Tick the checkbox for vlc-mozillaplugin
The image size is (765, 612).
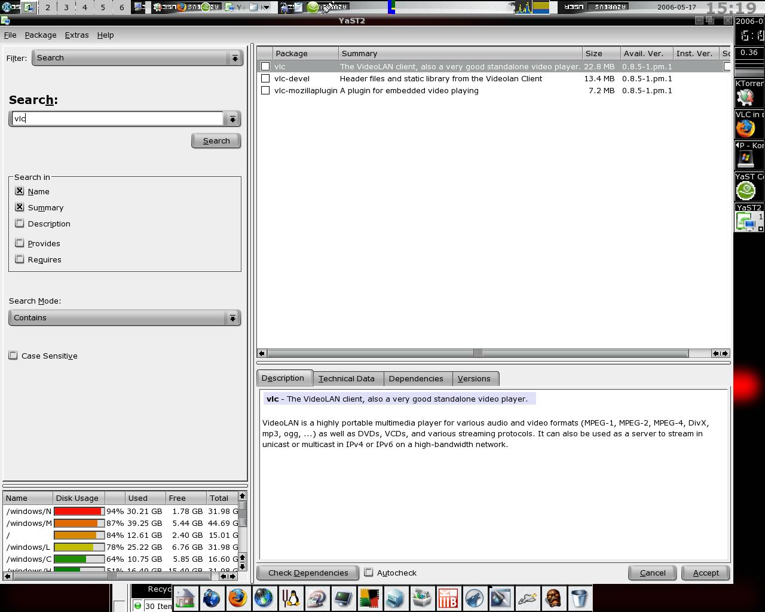(265, 90)
